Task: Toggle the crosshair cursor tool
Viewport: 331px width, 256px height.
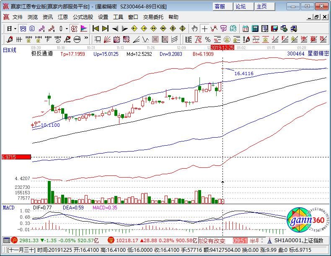Action: 204,29
